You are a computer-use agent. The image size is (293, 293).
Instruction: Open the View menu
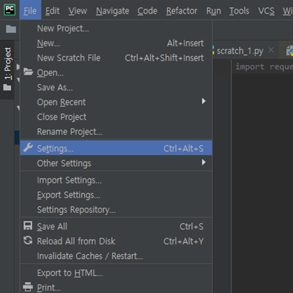[x=78, y=11]
